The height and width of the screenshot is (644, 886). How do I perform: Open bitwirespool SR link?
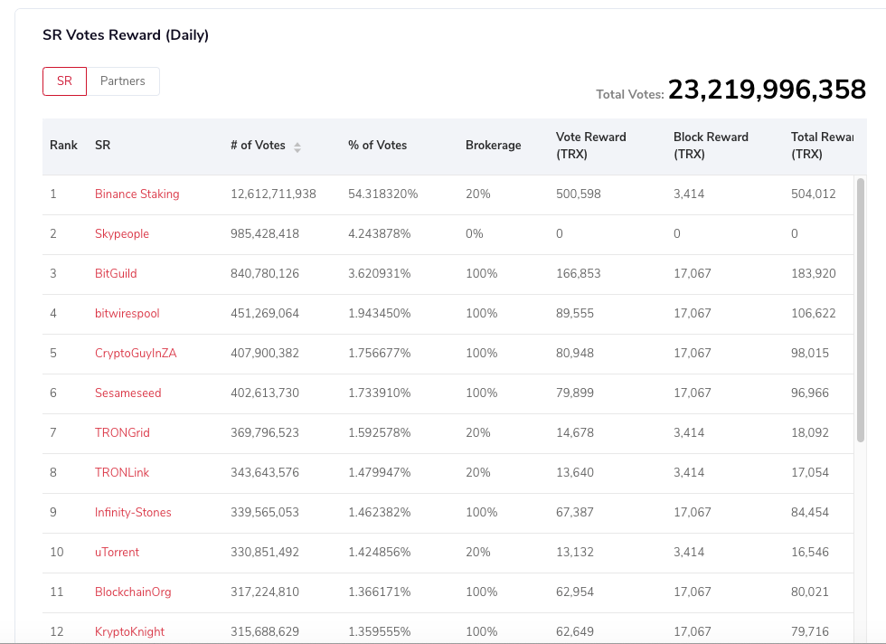(127, 313)
